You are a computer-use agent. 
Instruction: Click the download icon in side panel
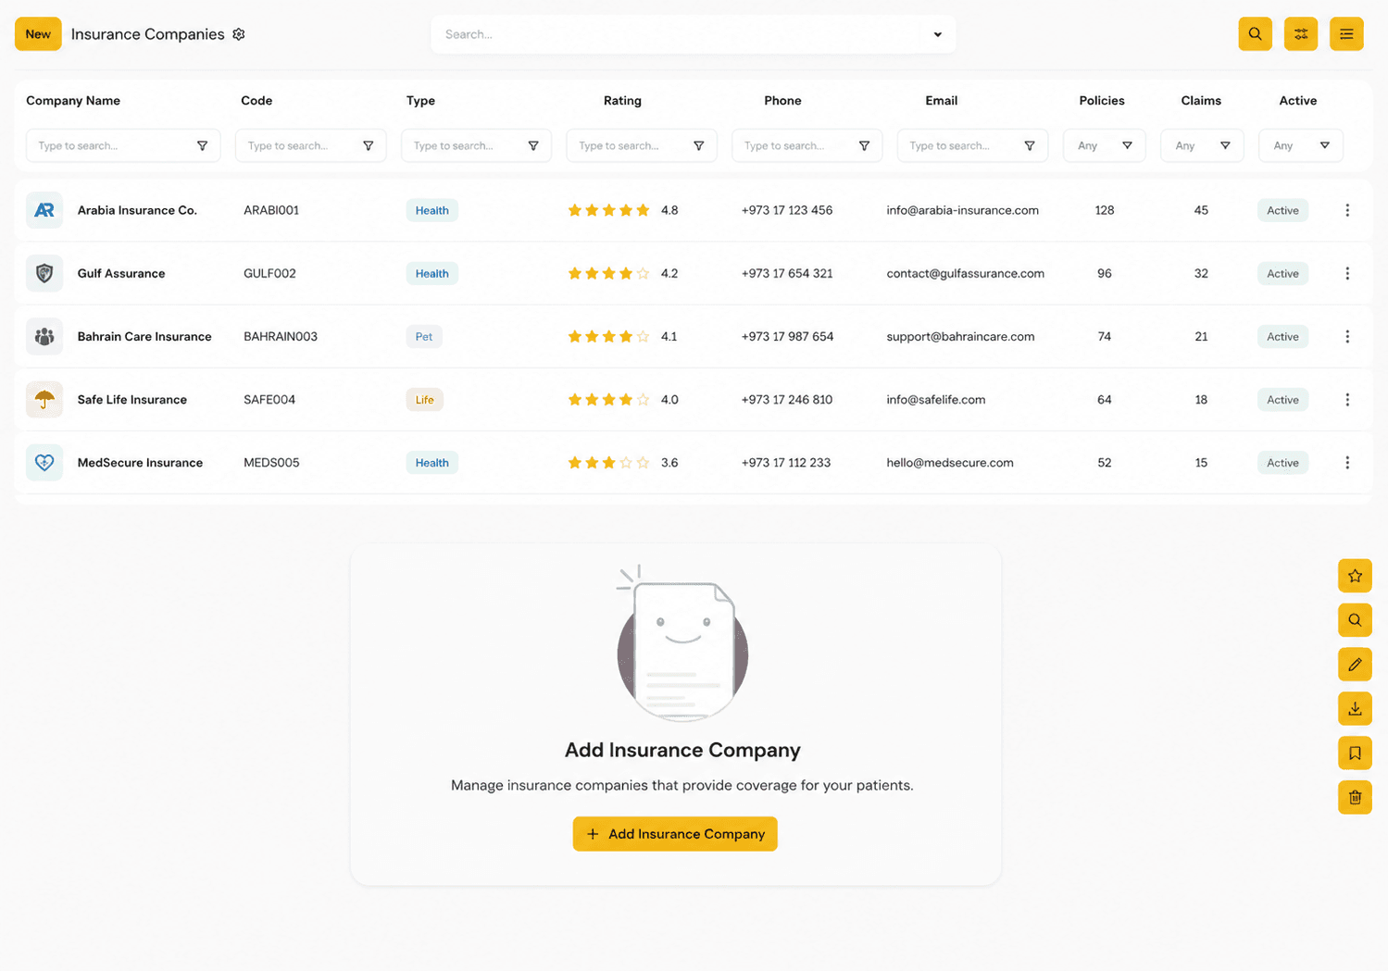coord(1355,709)
